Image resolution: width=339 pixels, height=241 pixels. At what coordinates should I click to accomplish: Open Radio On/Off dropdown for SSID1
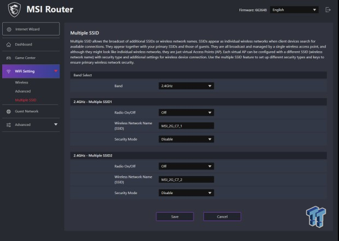point(186,112)
